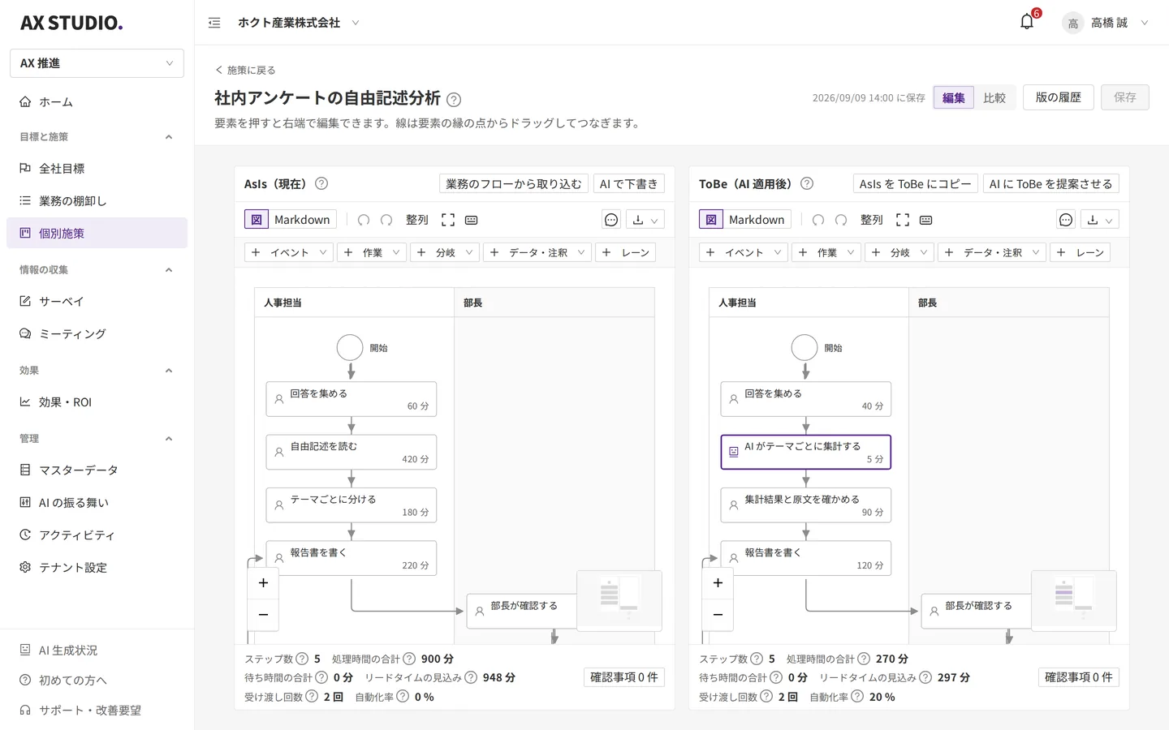Open comments in ToBe panel
The width and height of the screenshot is (1169, 730).
pos(1066,220)
